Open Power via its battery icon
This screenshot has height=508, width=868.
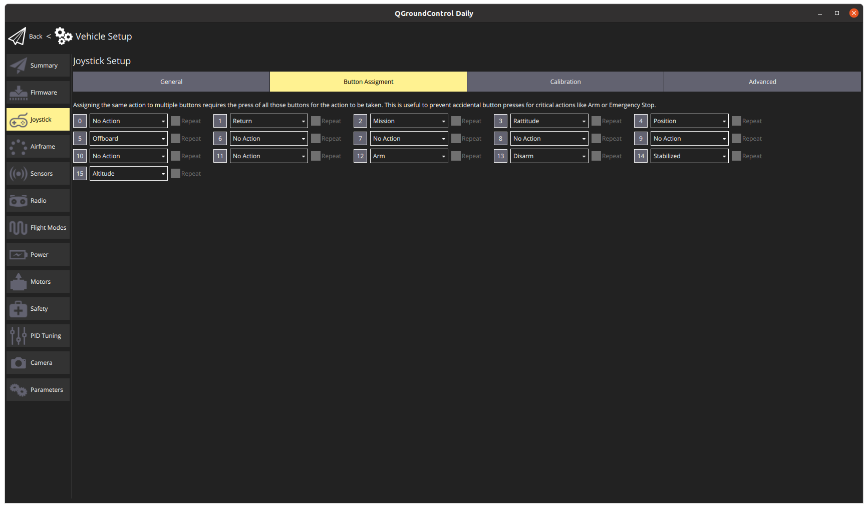coord(19,255)
